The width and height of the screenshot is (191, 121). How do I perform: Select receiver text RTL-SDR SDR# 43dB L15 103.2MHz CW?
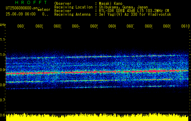[134, 11]
